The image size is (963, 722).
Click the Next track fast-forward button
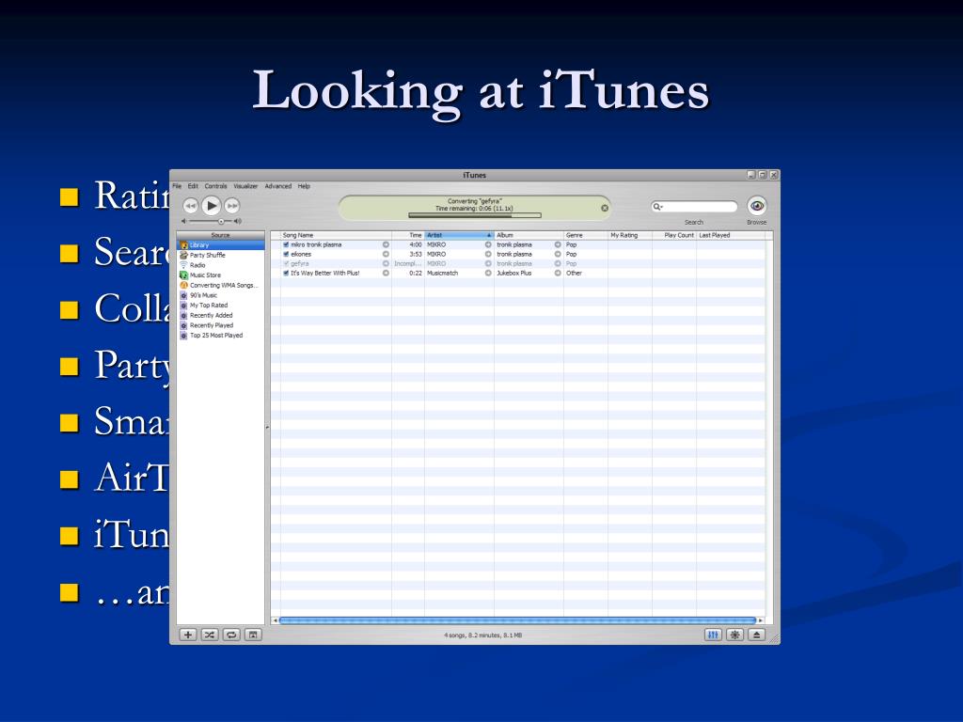tap(232, 206)
